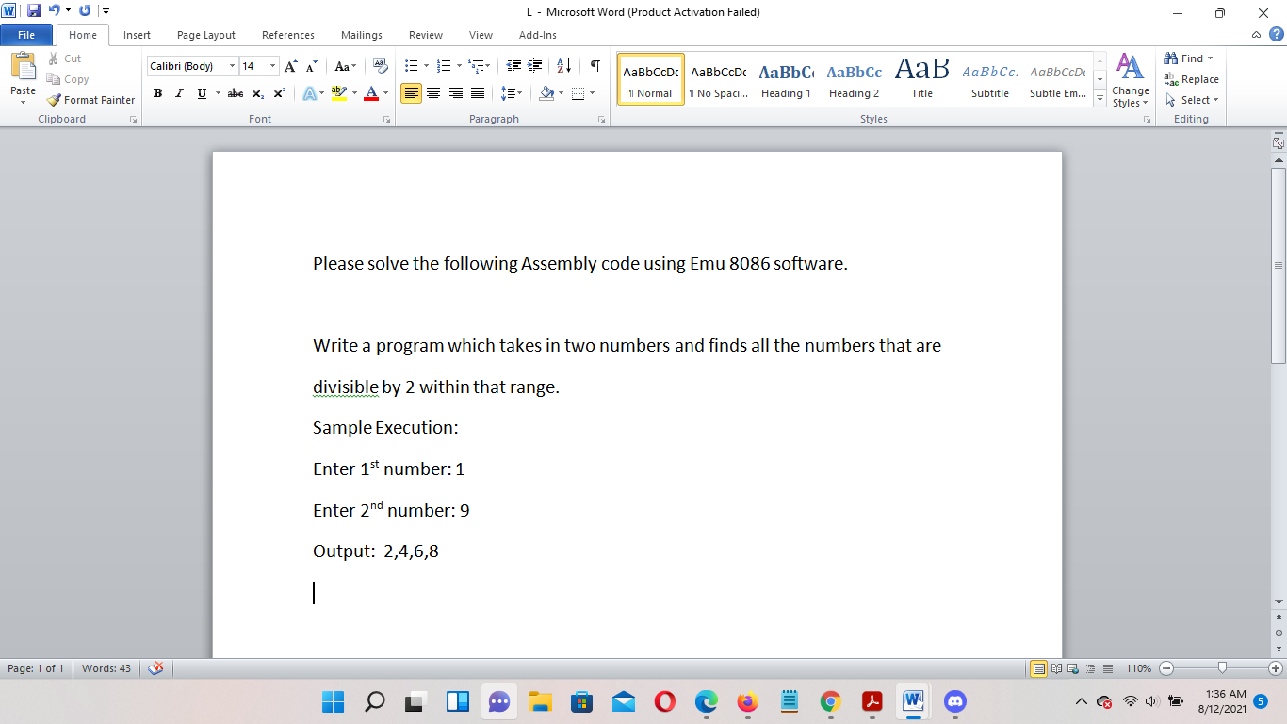The height and width of the screenshot is (724, 1287).
Task: Click the spelling check icon in status bar
Action: (155, 668)
